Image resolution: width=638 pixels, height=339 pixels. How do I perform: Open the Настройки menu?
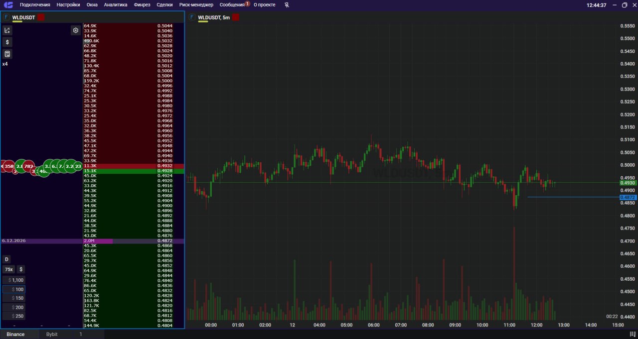68,4
